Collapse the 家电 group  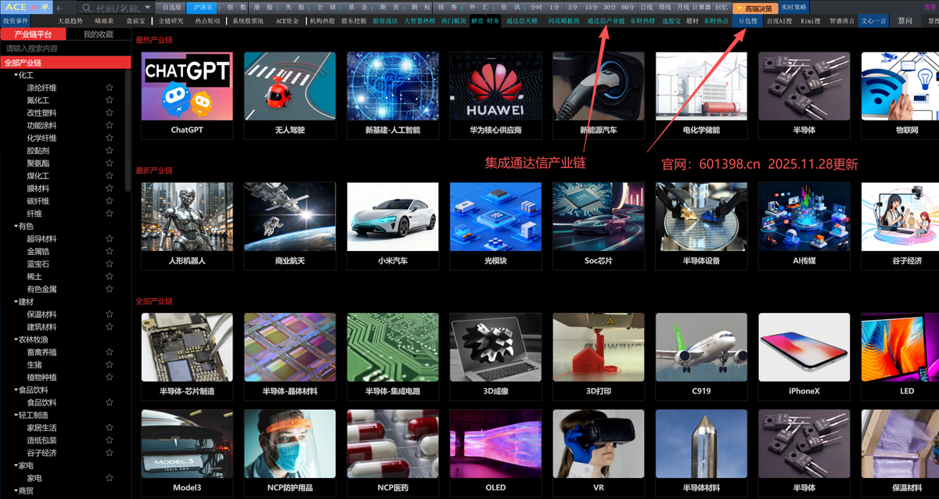(x=17, y=465)
